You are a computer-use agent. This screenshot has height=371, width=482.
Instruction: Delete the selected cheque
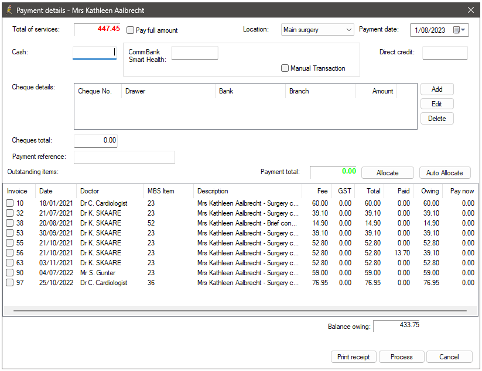[437, 119]
